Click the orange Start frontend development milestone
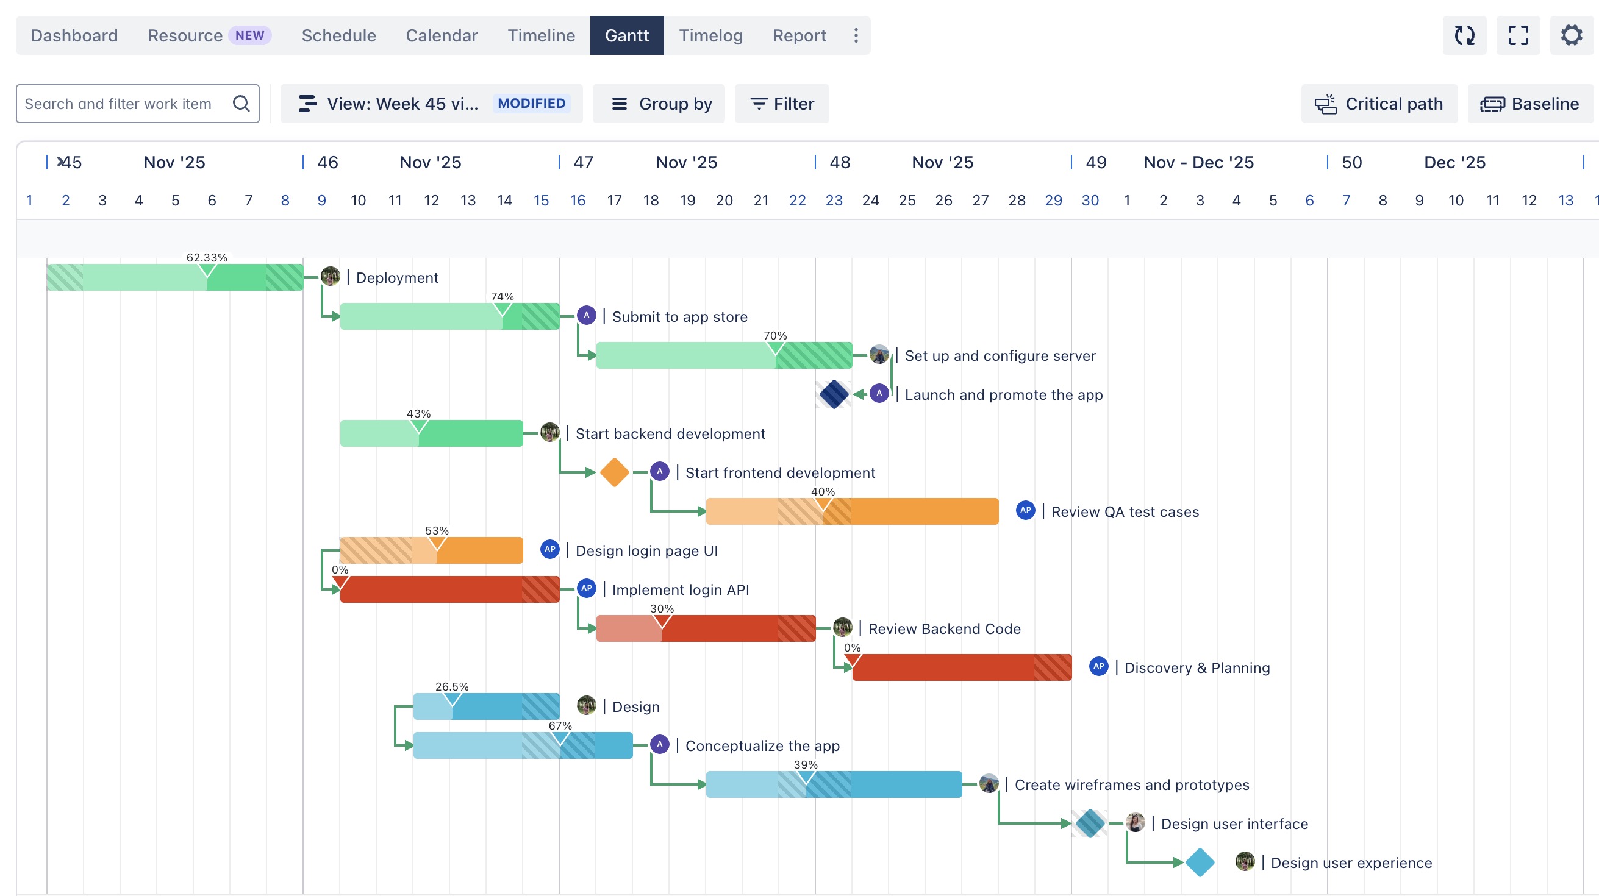The width and height of the screenshot is (1599, 896). click(x=615, y=473)
